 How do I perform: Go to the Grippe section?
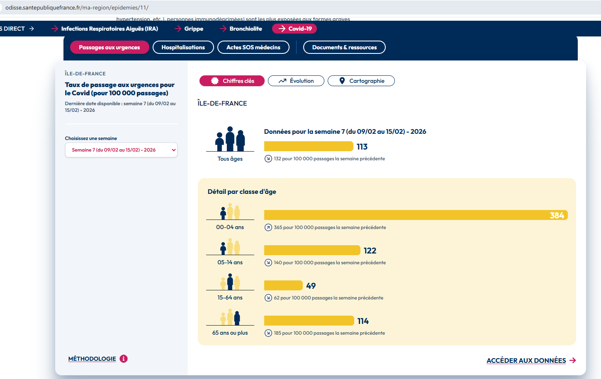tap(194, 29)
